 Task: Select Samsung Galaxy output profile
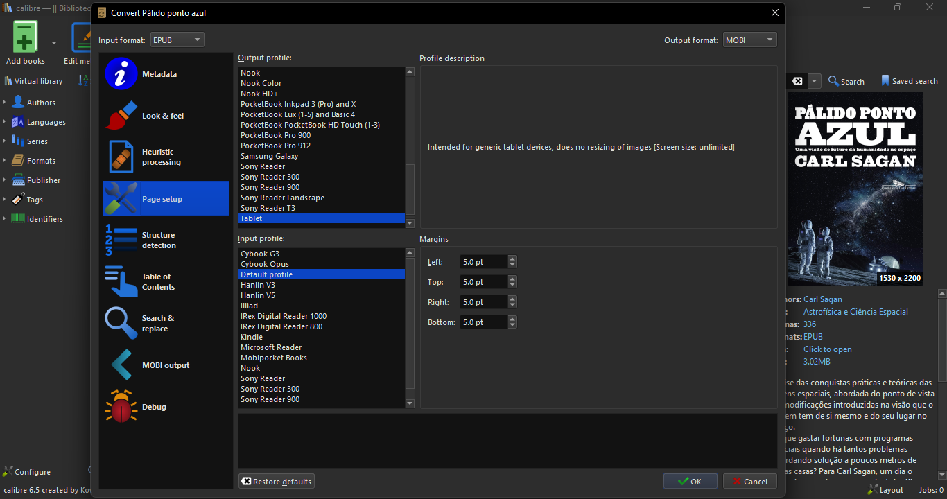(x=322, y=156)
